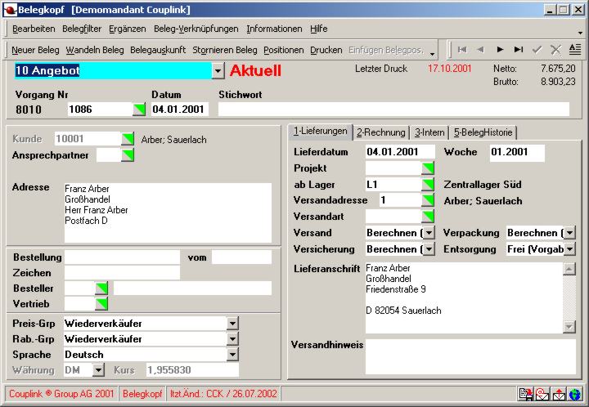Expand the Entsorgung dropdown
589x407 pixels.
click(569, 249)
